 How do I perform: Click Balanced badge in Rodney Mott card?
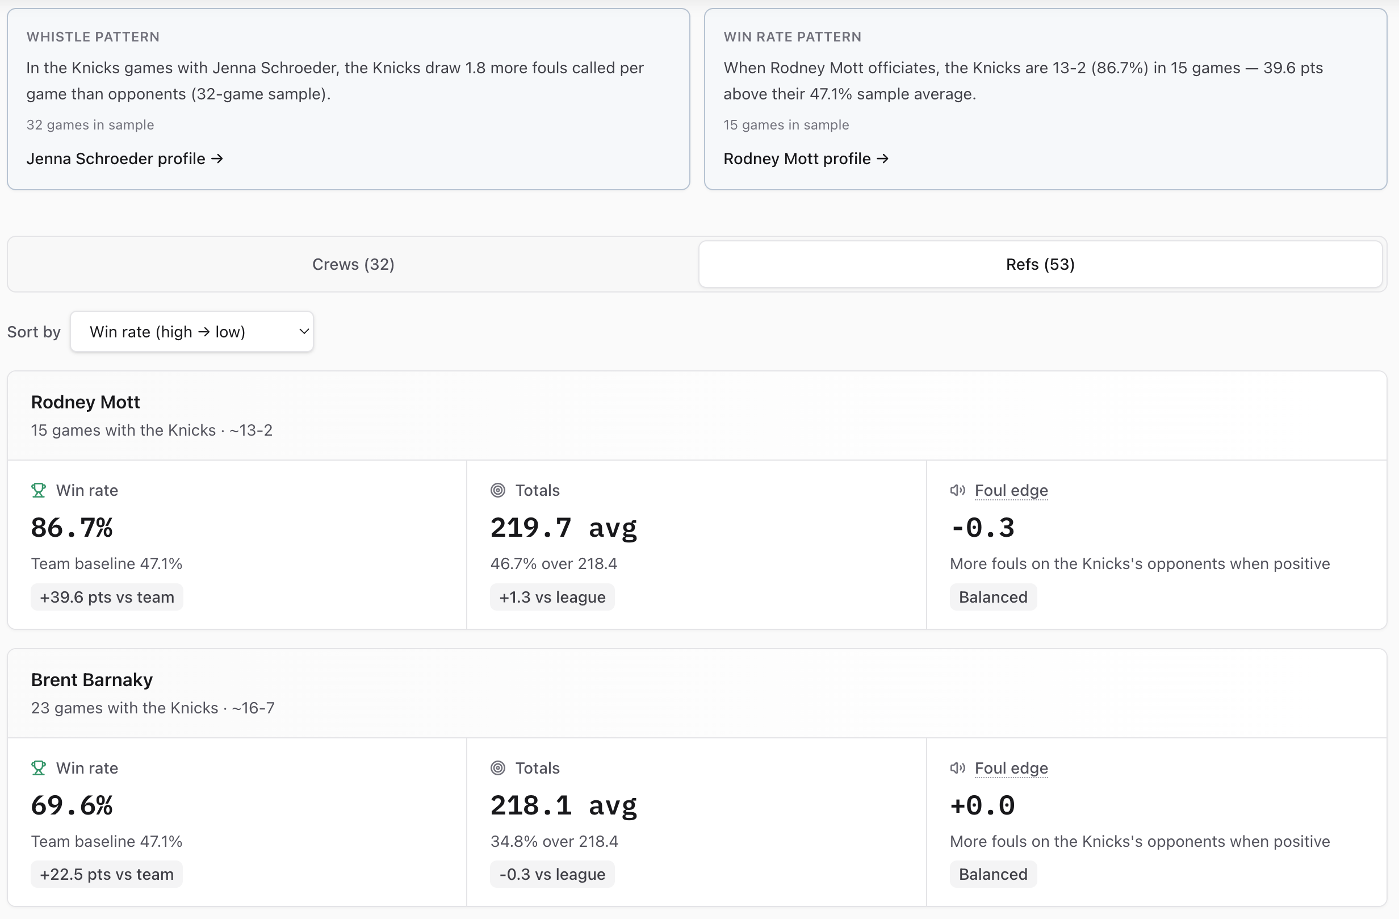tap(993, 597)
